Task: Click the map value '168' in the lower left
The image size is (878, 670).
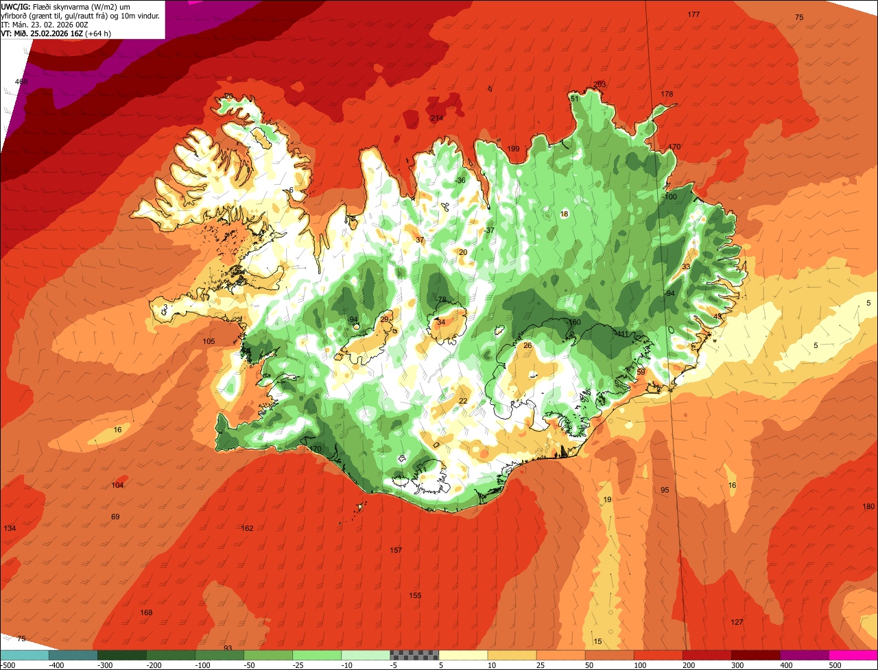Action: tap(146, 612)
